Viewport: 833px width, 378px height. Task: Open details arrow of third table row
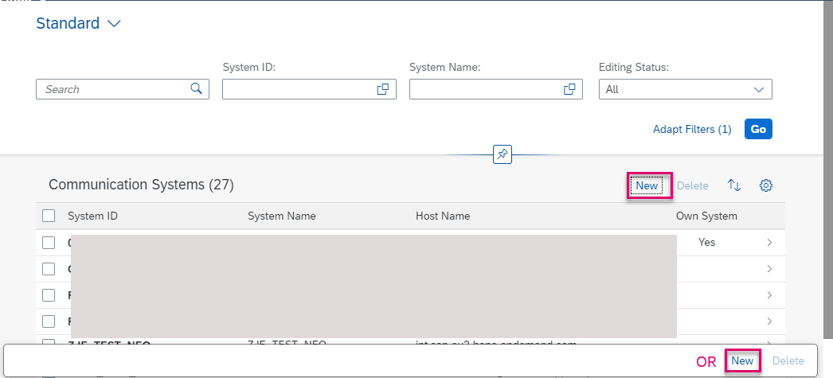(769, 295)
